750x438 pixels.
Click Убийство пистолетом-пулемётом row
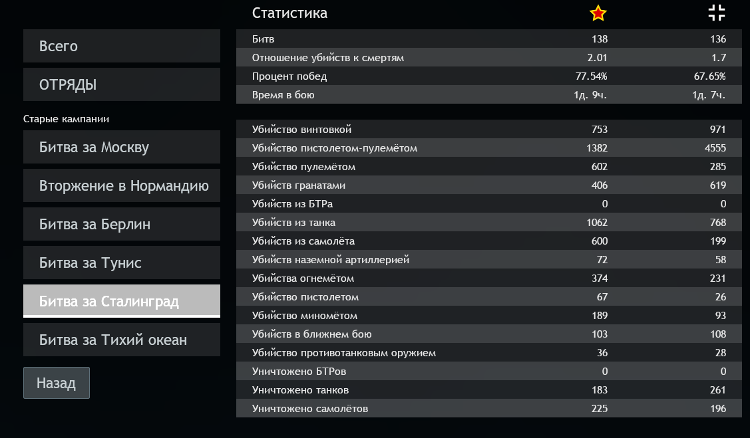pyautogui.click(x=488, y=148)
